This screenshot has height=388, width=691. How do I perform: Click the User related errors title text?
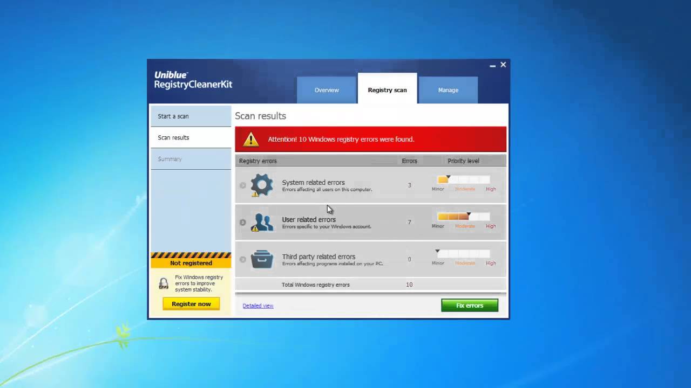point(309,219)
